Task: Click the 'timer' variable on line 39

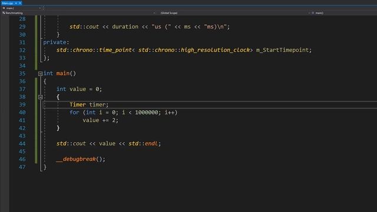Action: pos(97,105)
